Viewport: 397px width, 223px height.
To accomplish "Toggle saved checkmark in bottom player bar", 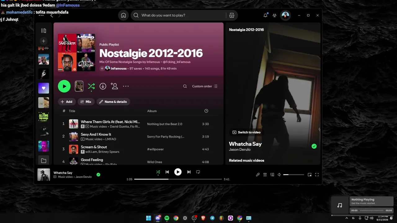I will click(98, 175).
